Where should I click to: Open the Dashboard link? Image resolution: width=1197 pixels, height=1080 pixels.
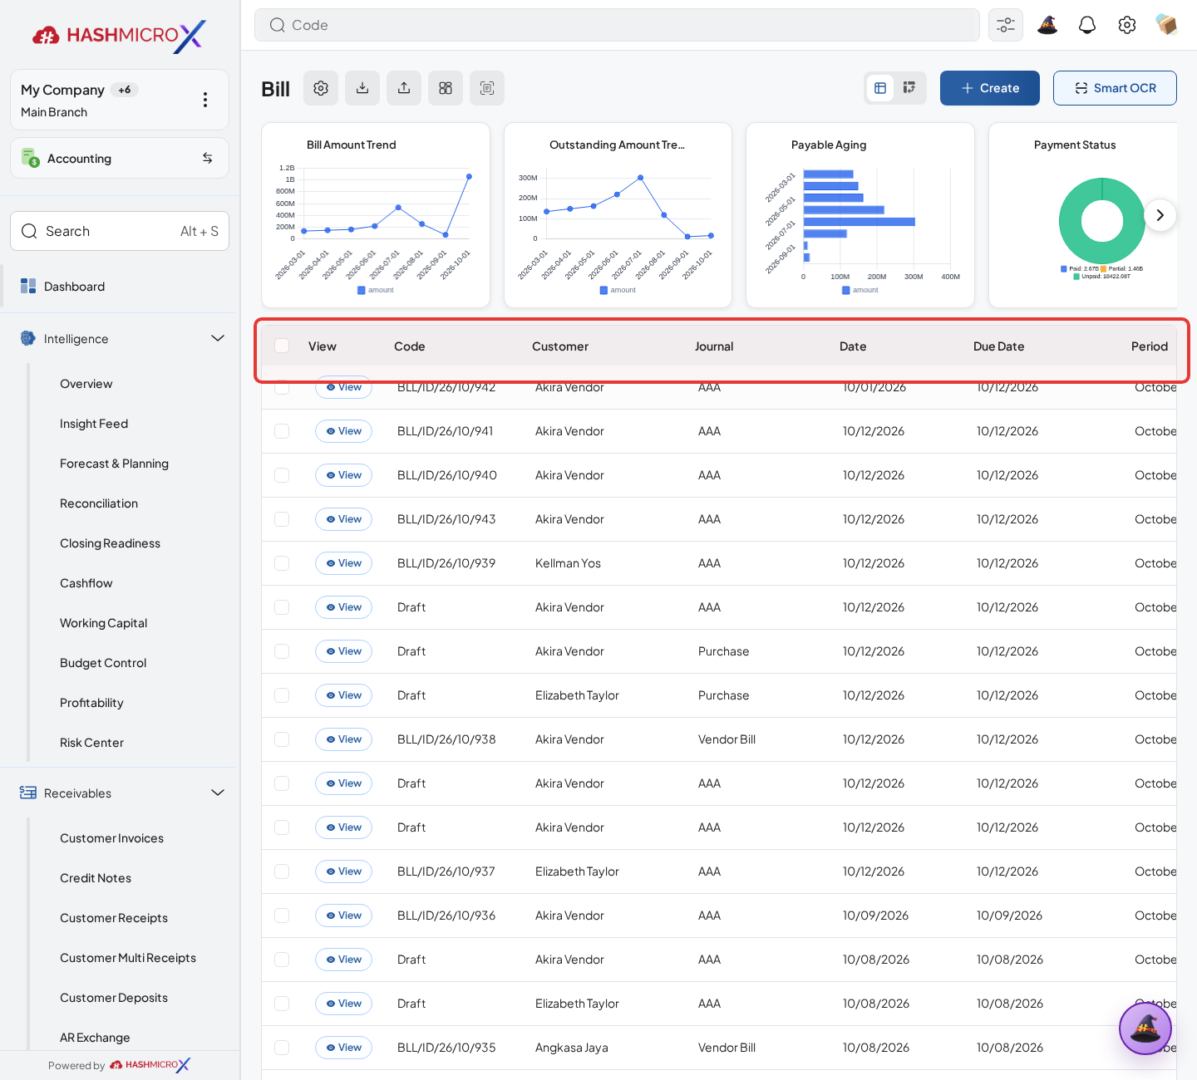[x=74, y=287]
